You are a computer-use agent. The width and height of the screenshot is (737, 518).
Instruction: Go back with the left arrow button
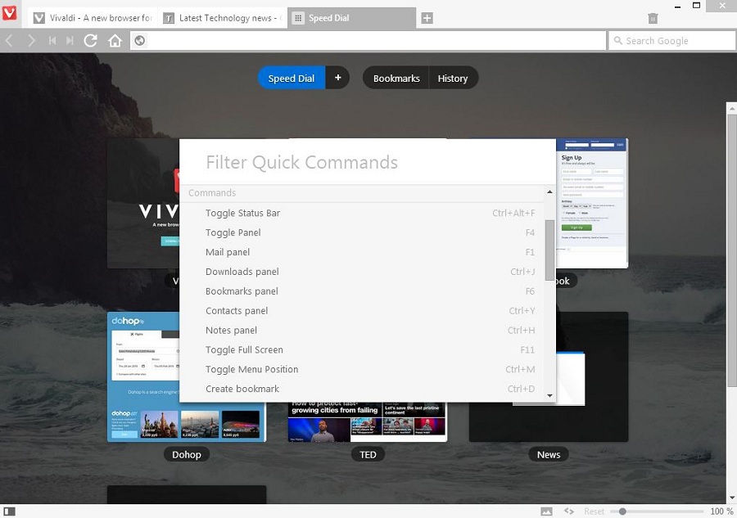click(x=9, y=41)
